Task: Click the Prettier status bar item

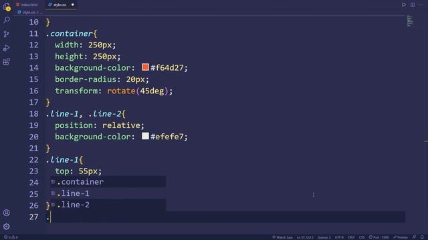Action: click(401, 237)
